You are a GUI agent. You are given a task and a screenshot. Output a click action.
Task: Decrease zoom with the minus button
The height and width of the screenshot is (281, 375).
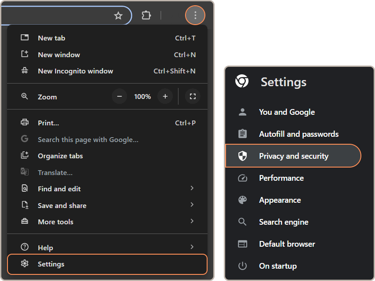tap(119, 96)
